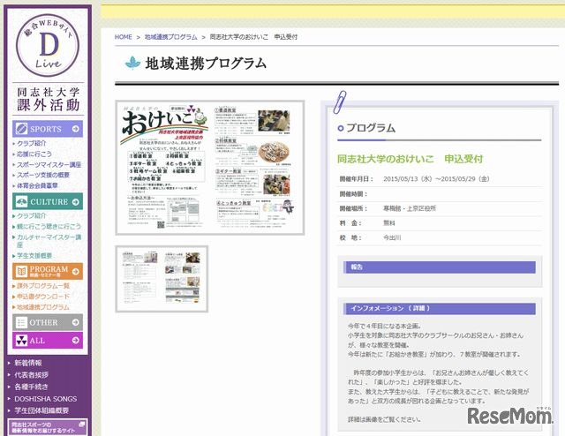Open スポーツ支援の概要 link

pos(43,175)
